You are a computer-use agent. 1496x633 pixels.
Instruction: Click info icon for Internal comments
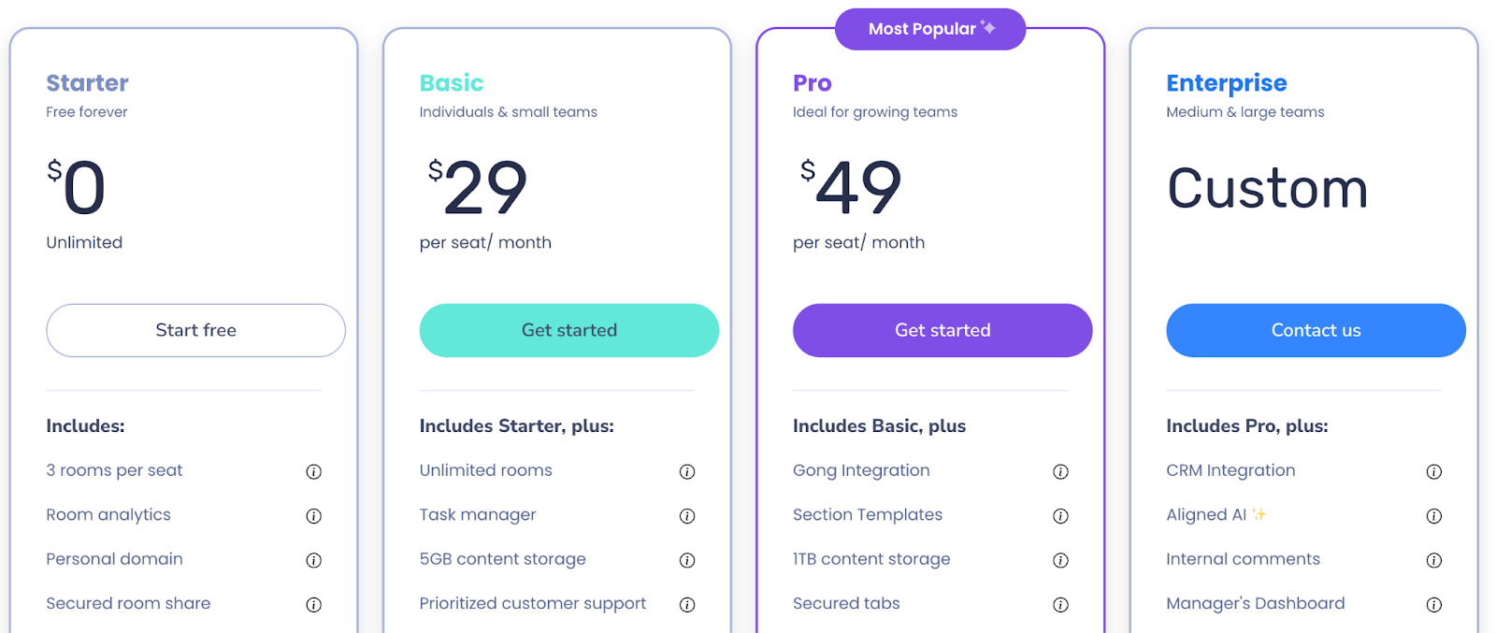click(1434, 560)
